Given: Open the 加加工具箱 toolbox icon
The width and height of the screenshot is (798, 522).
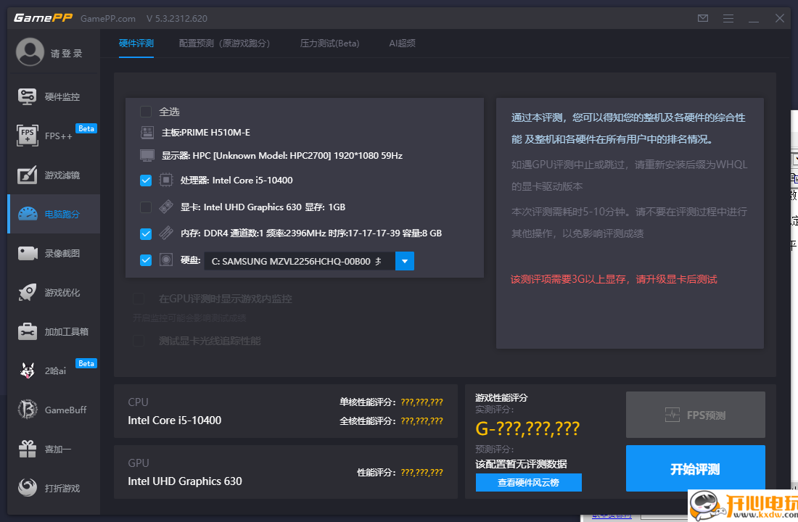Looking at the screenshot, I should point(27,331).
